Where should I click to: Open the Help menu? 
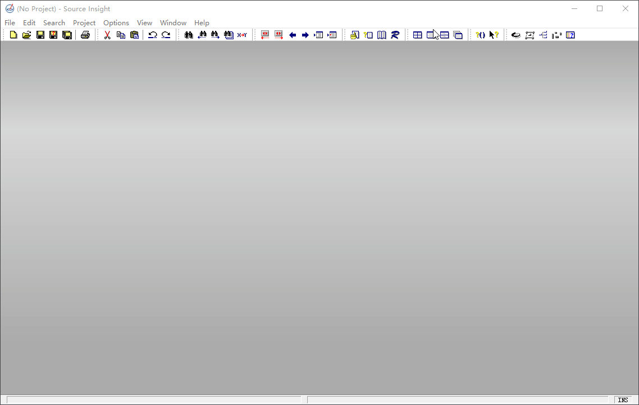[202, 23]
